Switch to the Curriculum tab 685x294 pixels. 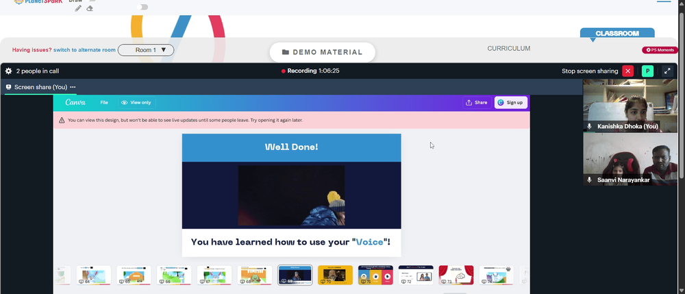click(x=508, y=49)
